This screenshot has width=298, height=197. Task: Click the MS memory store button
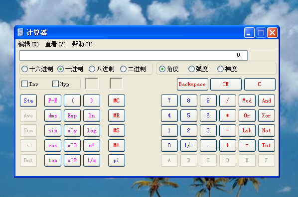[117, 130]
